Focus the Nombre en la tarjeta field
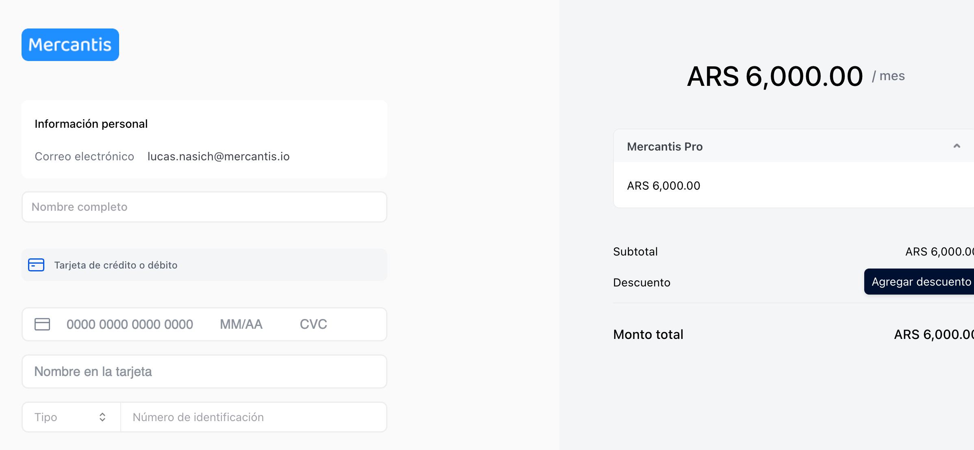974x450 pixels. pos(204,371)
